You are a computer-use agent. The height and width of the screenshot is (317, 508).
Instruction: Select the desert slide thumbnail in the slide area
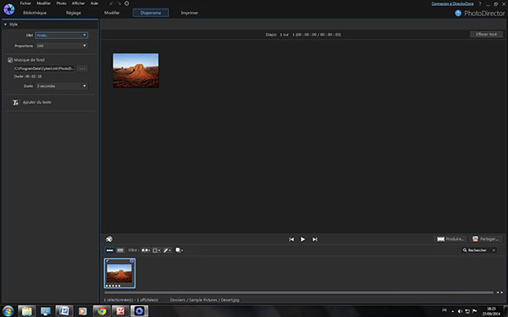click(x=135, y=70)
